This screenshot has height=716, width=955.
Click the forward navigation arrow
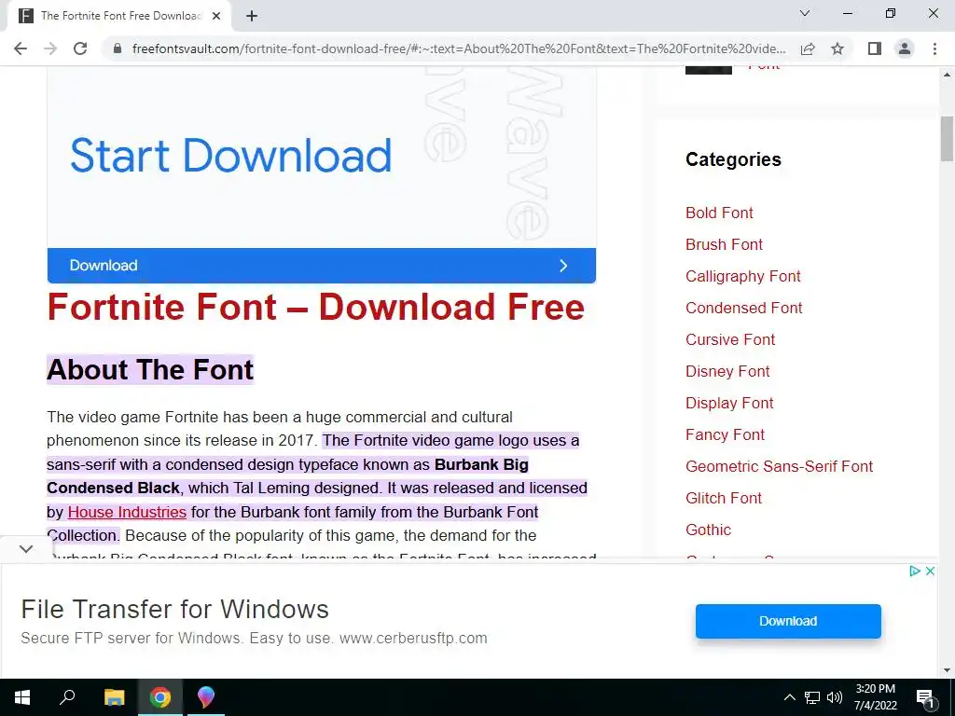(x=50, y=48)
